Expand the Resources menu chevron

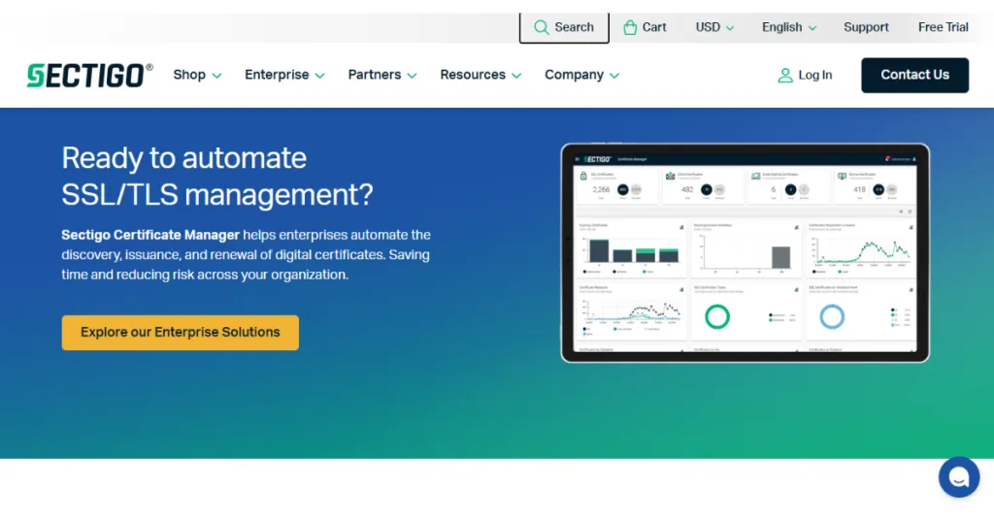point(516,76)
